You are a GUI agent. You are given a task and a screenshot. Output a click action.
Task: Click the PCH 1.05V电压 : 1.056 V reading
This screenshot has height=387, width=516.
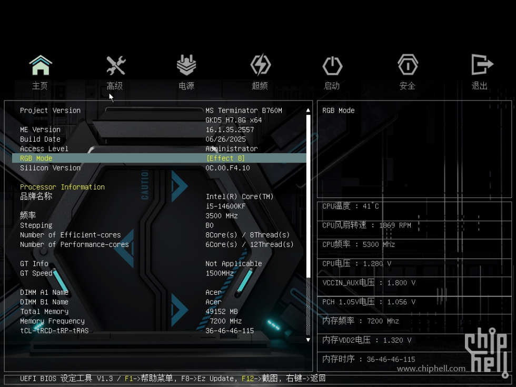pyautogui.click(x=369, y=301)
